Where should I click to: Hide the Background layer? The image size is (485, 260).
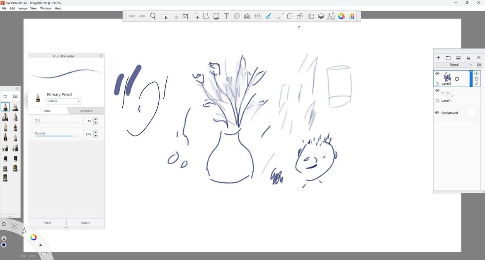(437, 112)
